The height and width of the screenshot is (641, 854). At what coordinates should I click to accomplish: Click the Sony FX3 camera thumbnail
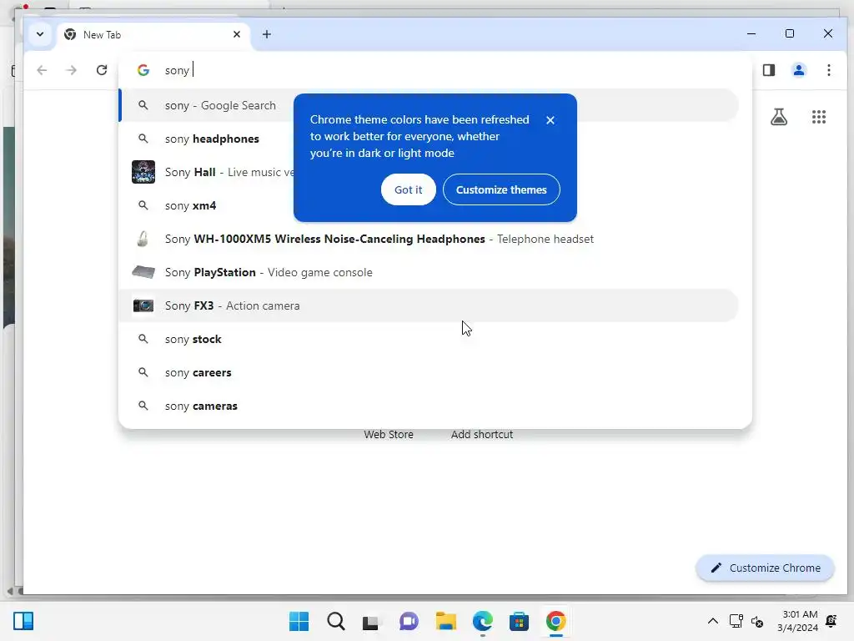(143, 305)
